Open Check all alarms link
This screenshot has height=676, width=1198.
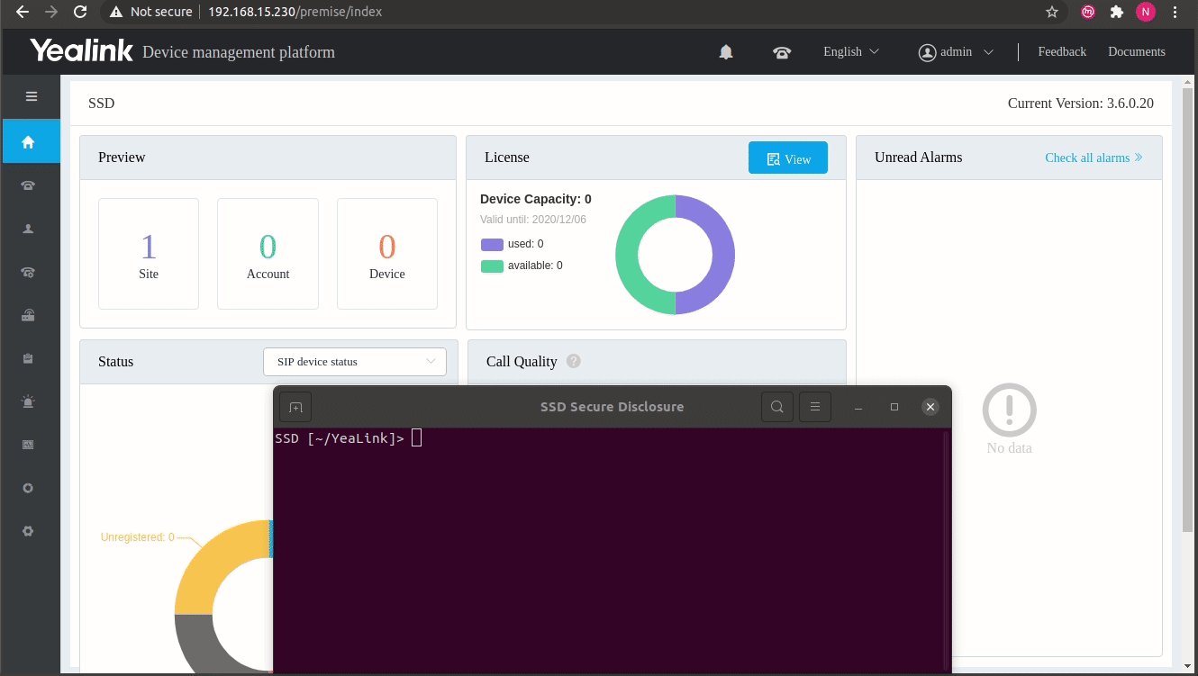tap(1094, 158)
